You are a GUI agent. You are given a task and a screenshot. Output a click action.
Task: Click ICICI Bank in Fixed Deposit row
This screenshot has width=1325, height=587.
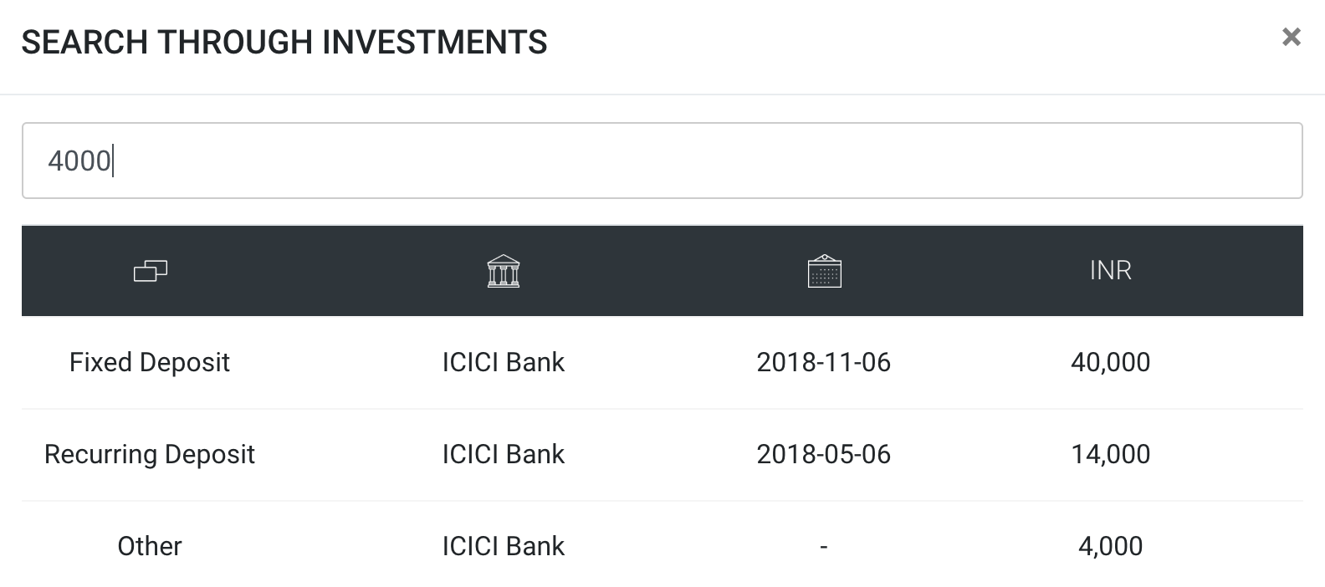[x=504, y=362]
